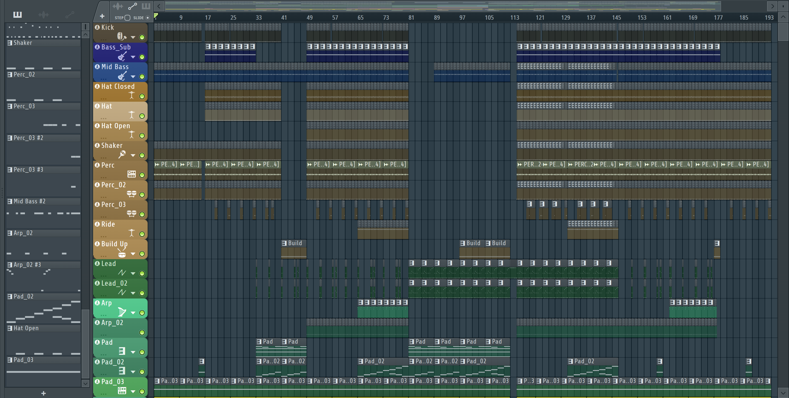Show audio clips in the picker panel
This screenshot has width=789, height=398.
coord(44,14)
